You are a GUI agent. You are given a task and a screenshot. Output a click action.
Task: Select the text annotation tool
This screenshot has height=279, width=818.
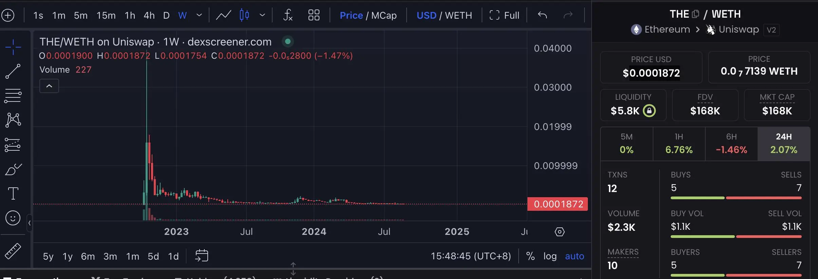[13, 193]
